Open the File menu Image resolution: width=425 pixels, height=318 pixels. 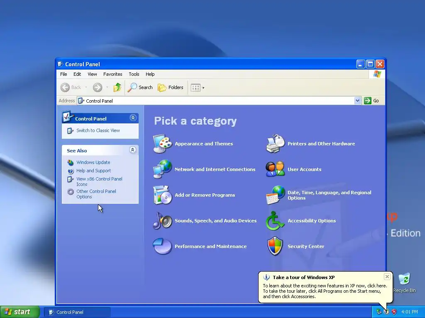coord(64,74)
